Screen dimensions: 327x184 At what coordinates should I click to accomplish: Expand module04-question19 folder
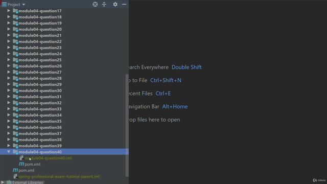pyautogui.click(x=9, y=23)
